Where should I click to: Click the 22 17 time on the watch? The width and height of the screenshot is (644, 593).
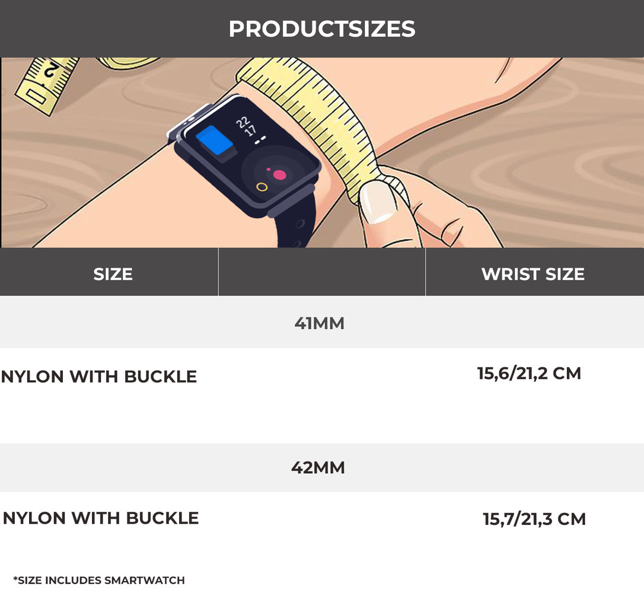point(246,129)
